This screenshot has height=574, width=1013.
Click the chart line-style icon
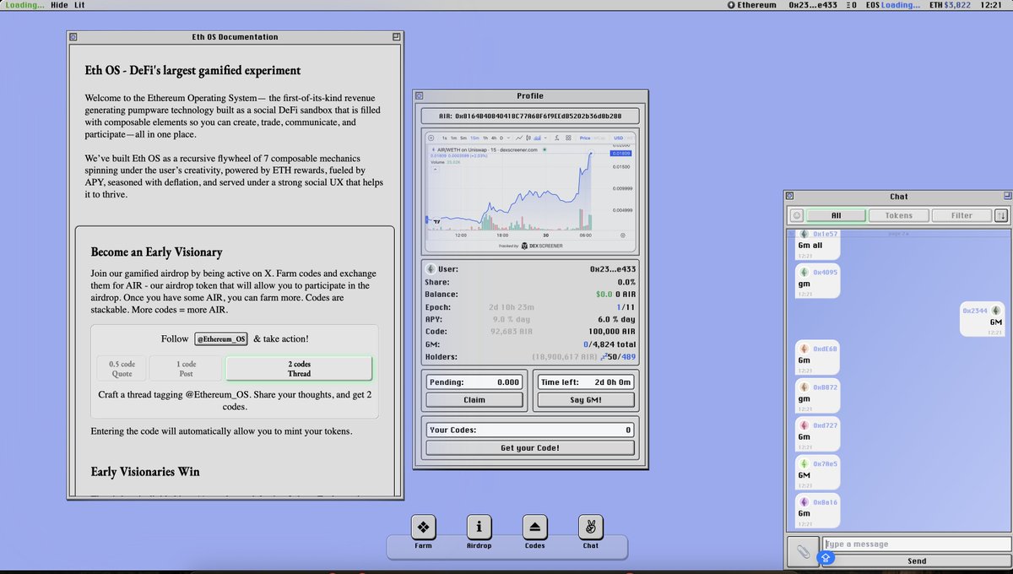pos(519,138)
